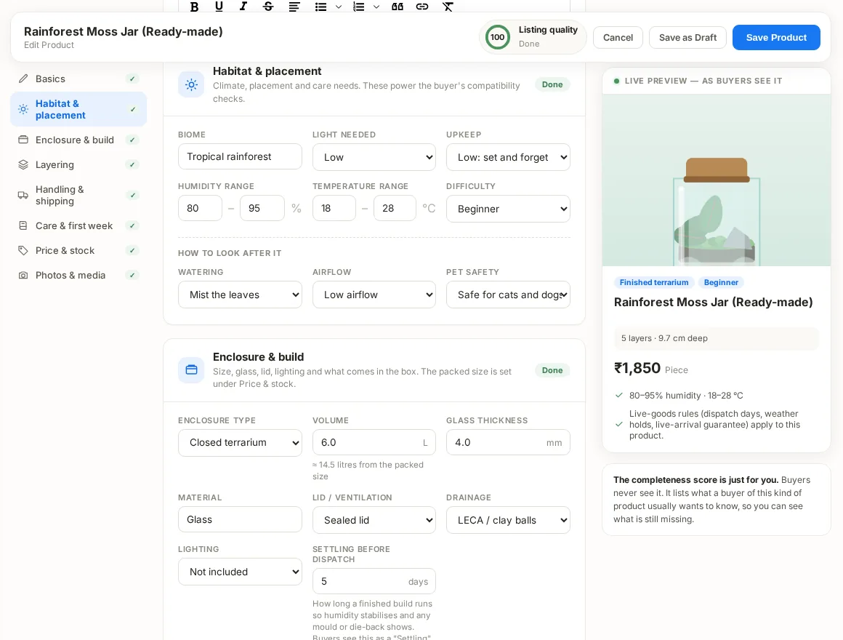The width and height of the screenshot is (843, 640).
Task: Expand the numbered list style chevron
Action: pyautogui.click(x=376, y=7)
